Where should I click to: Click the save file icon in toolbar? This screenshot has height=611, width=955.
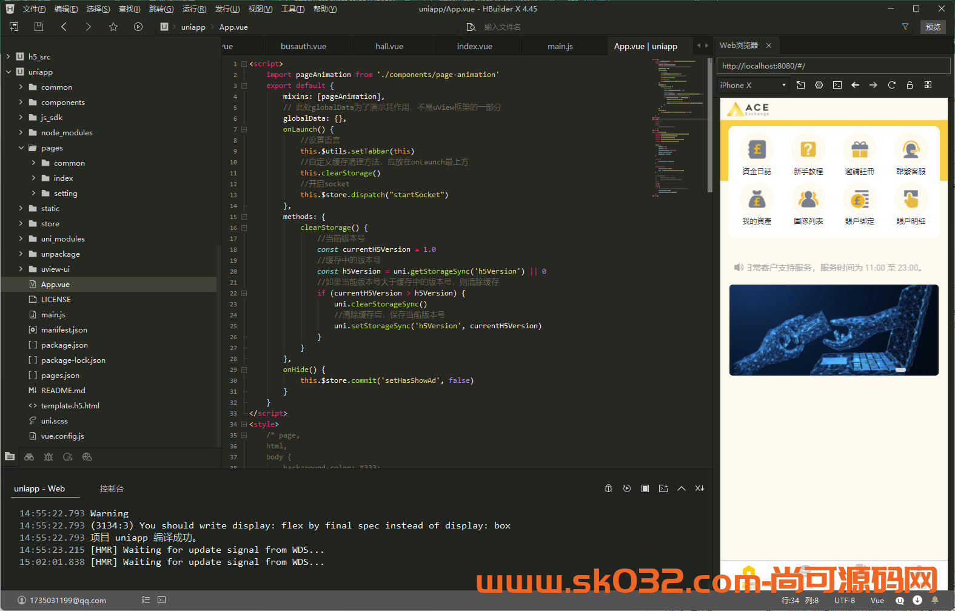click(x=39, y=27)
